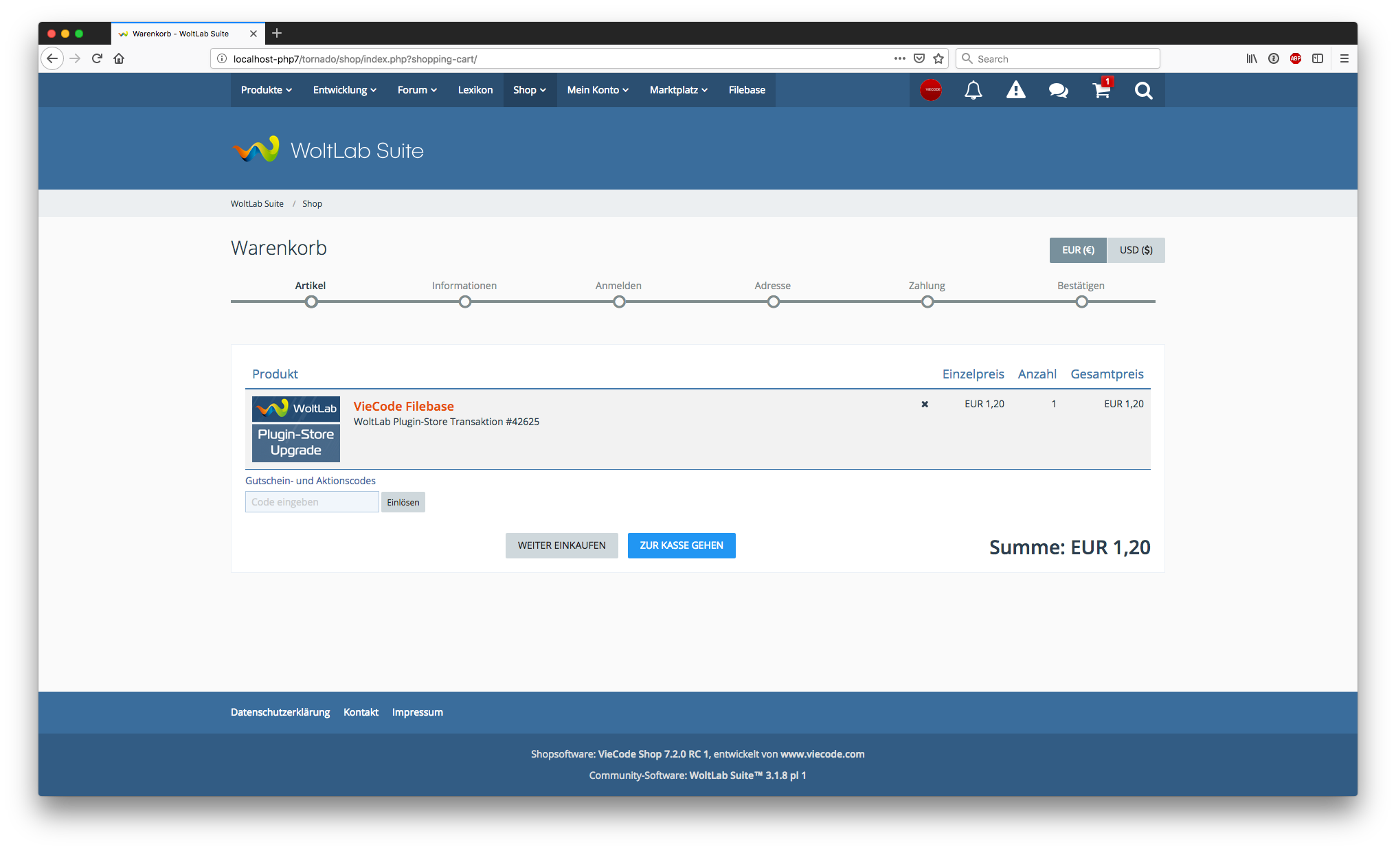Open conversations speech bubble icon

pos(1058,90)
